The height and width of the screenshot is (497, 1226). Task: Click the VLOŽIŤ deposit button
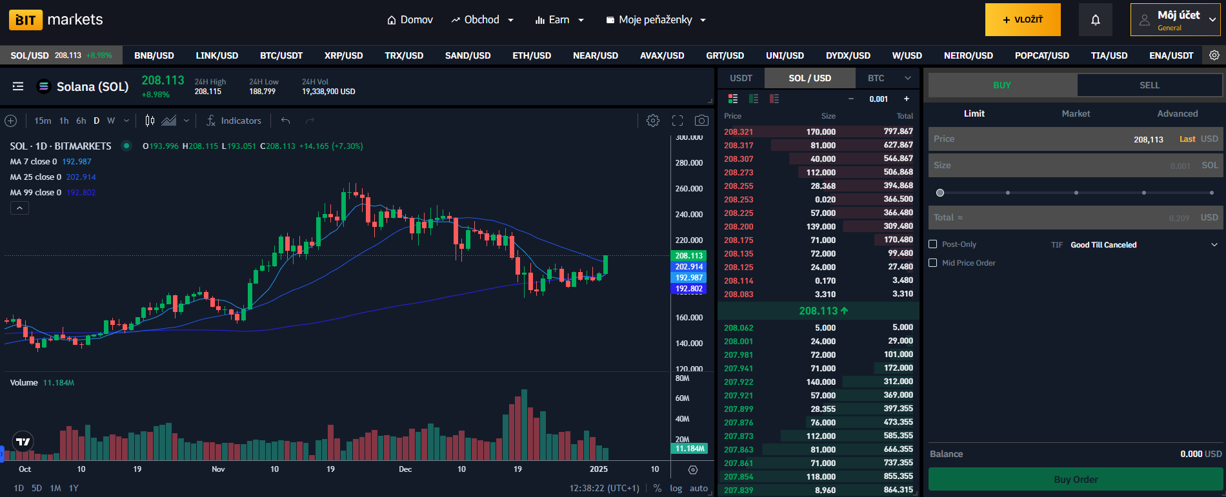(1023, 19)
